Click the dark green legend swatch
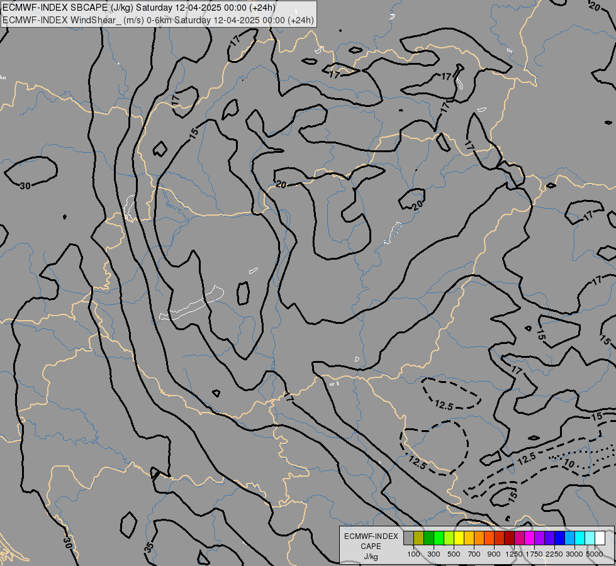 click(x=429, y=538)
